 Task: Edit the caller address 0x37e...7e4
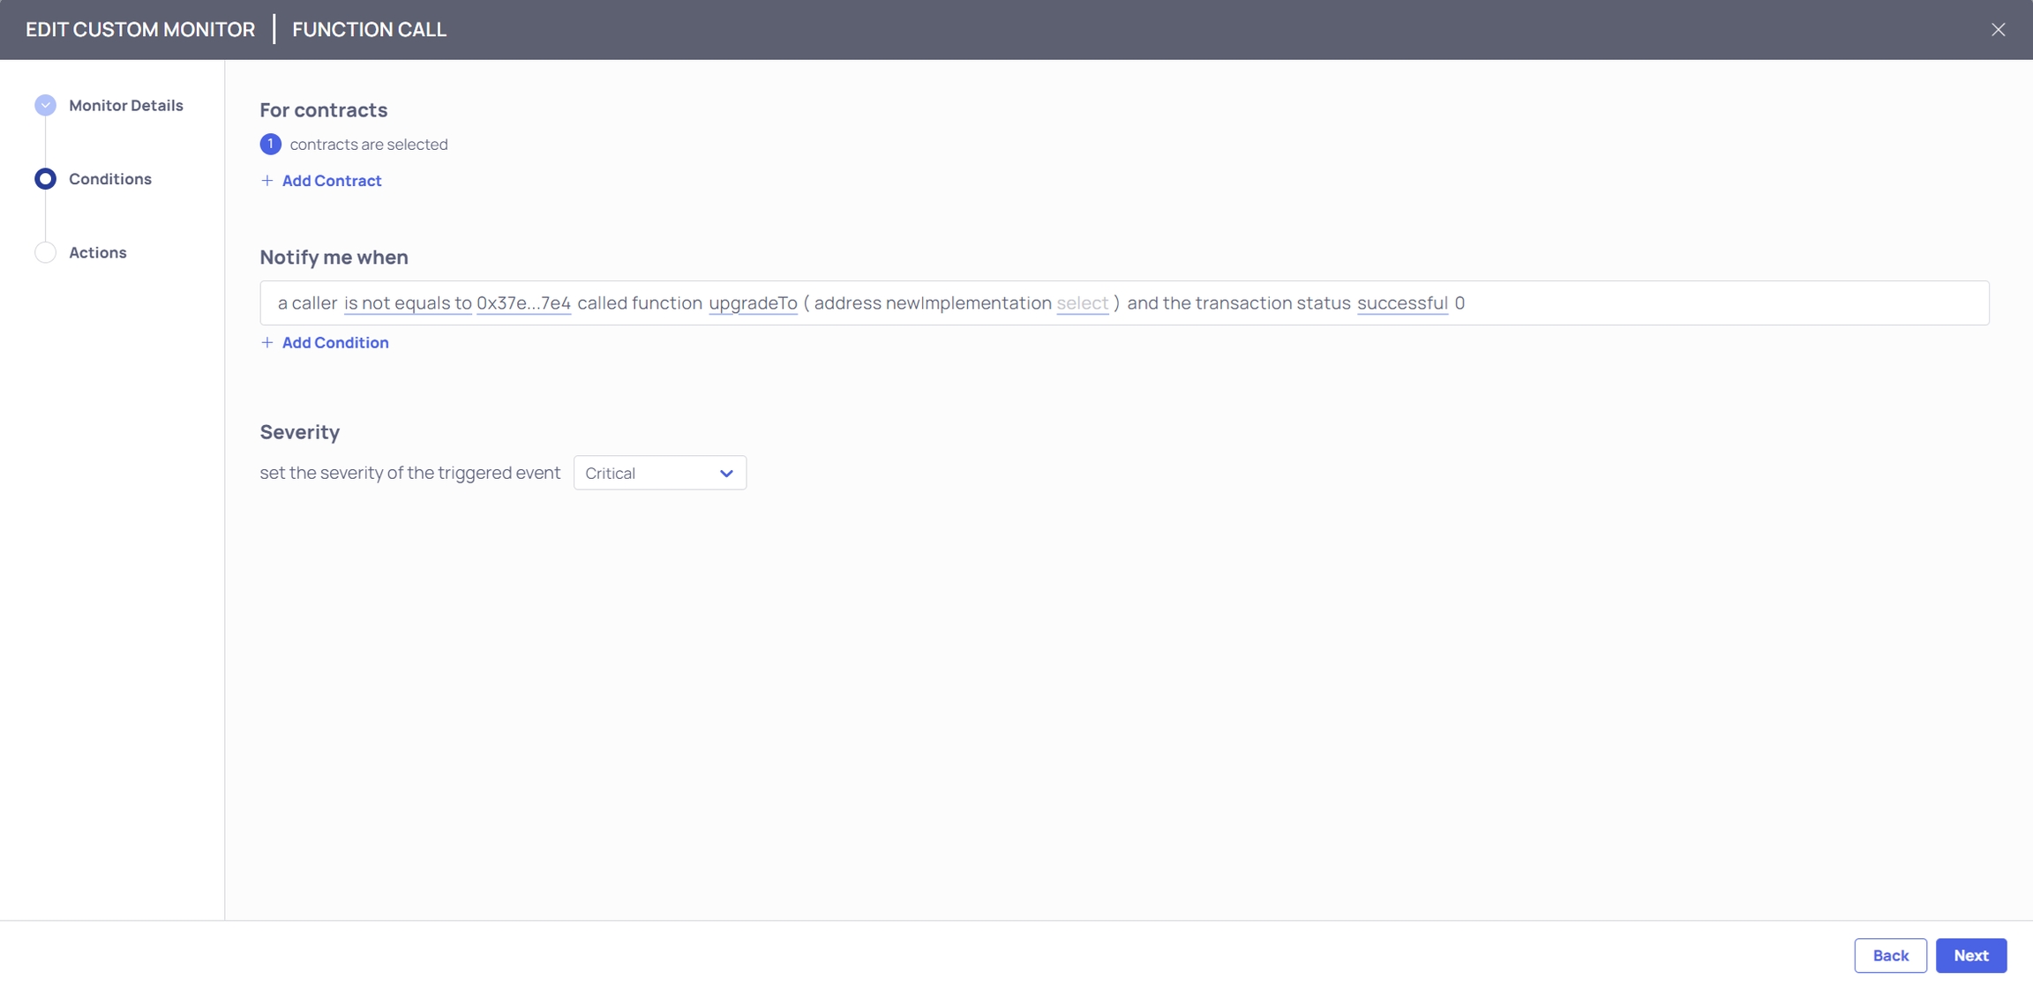click(523, 303)
